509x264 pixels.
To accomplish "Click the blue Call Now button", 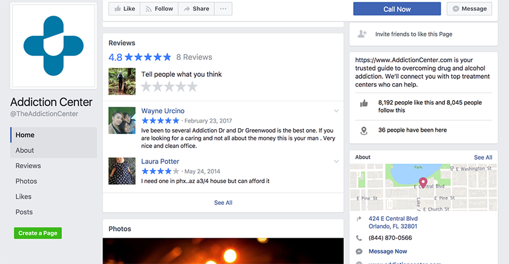I will pyautogui.click(x=397, y=9).
